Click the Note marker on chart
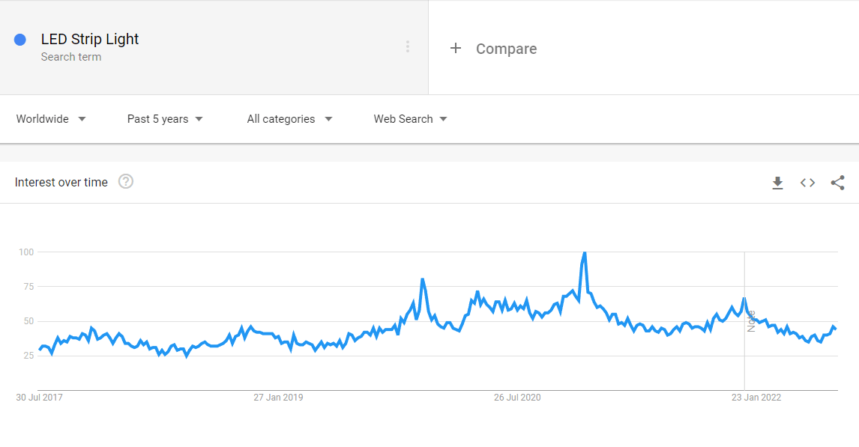859x447 pixels. pos(751,321)
